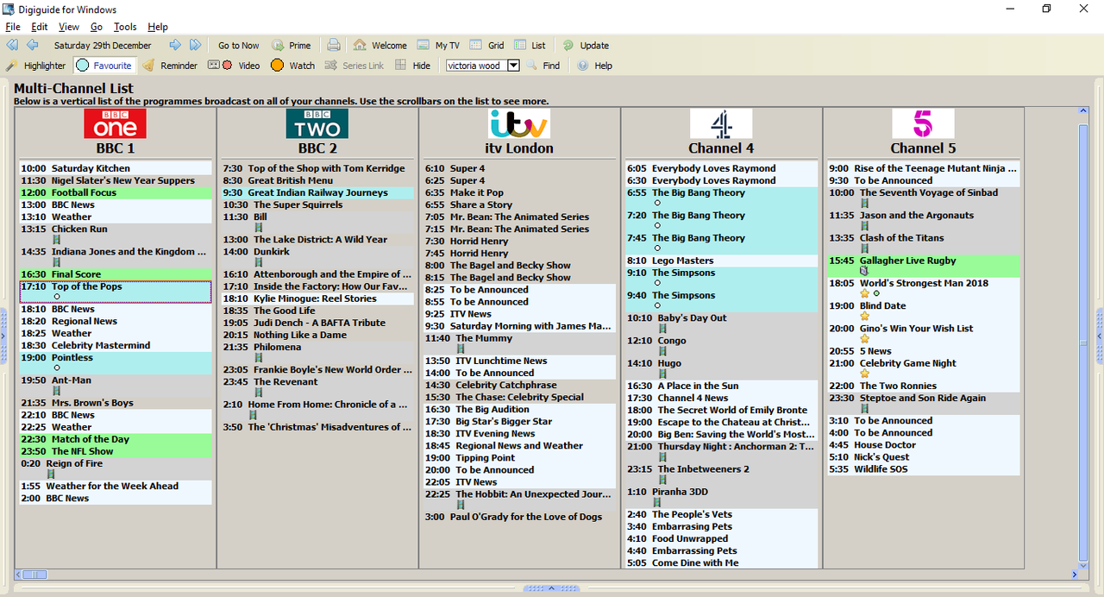Select the Highlighter tool
Image resolution: width=1104 pixels, height=597 pixels.
point(35,66)
